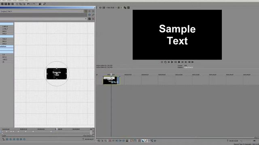Click the Pan/Crop keyframe horizontal scrollbar
This screenshot has width=259, height=145.
tap(45, 136)
